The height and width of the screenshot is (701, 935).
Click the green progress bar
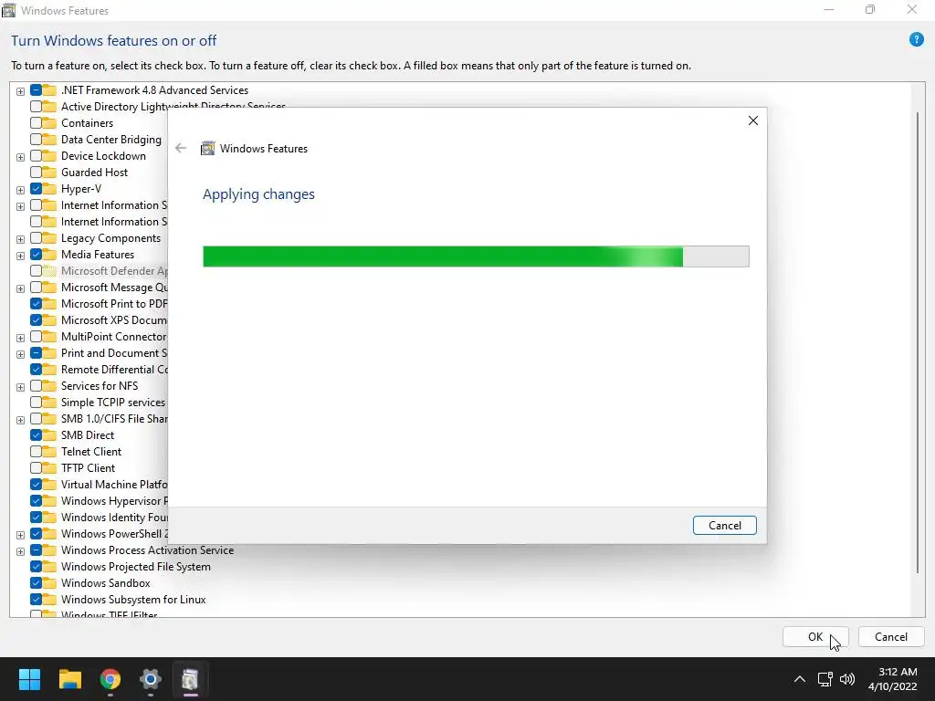pyautogui.click(x=476, y=256)
